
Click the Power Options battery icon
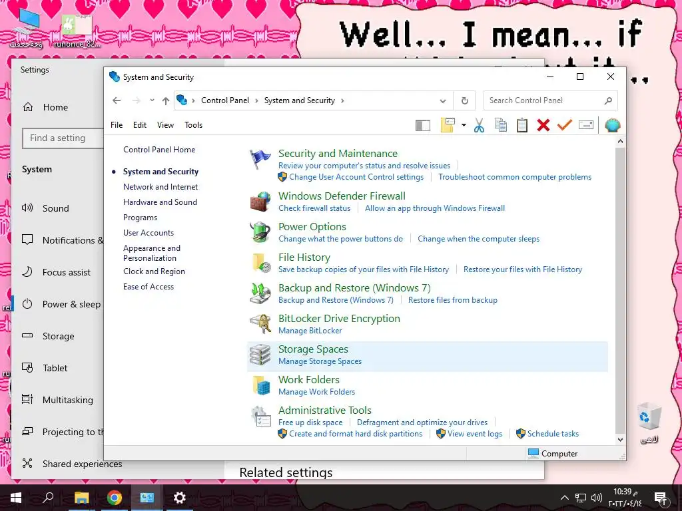(x=260, y=232)
